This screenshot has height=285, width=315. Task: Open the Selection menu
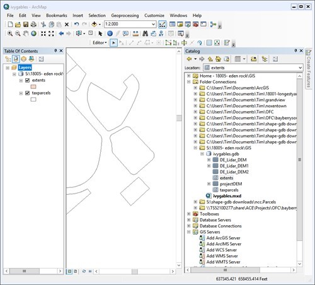pyautogui.click(x=97, y=15)
